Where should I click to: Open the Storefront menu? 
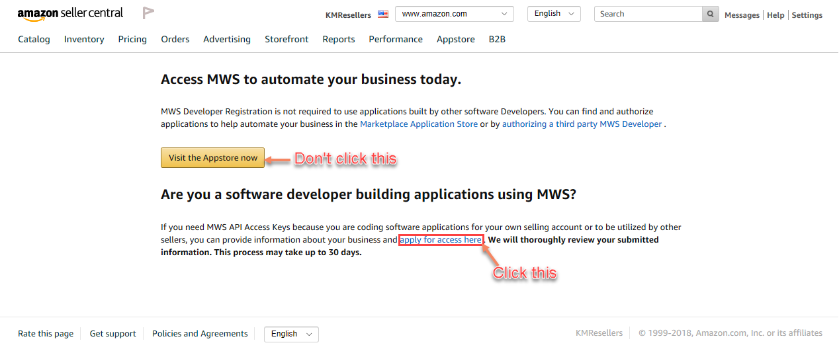tap(287, 39)
